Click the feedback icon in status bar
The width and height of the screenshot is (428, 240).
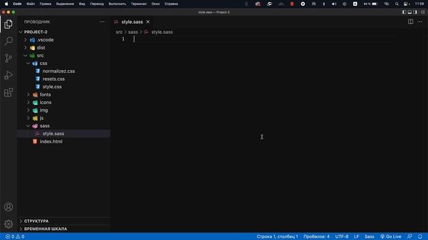pyautogui.click(x=410, y=237)
